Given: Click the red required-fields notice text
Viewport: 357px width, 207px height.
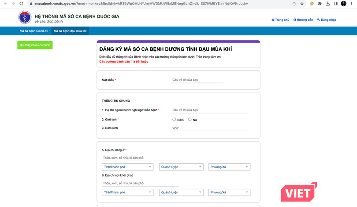Looking at the screenshot, I should point(124,61).
